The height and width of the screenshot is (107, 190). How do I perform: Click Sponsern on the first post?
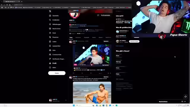(x=106, y=41)
